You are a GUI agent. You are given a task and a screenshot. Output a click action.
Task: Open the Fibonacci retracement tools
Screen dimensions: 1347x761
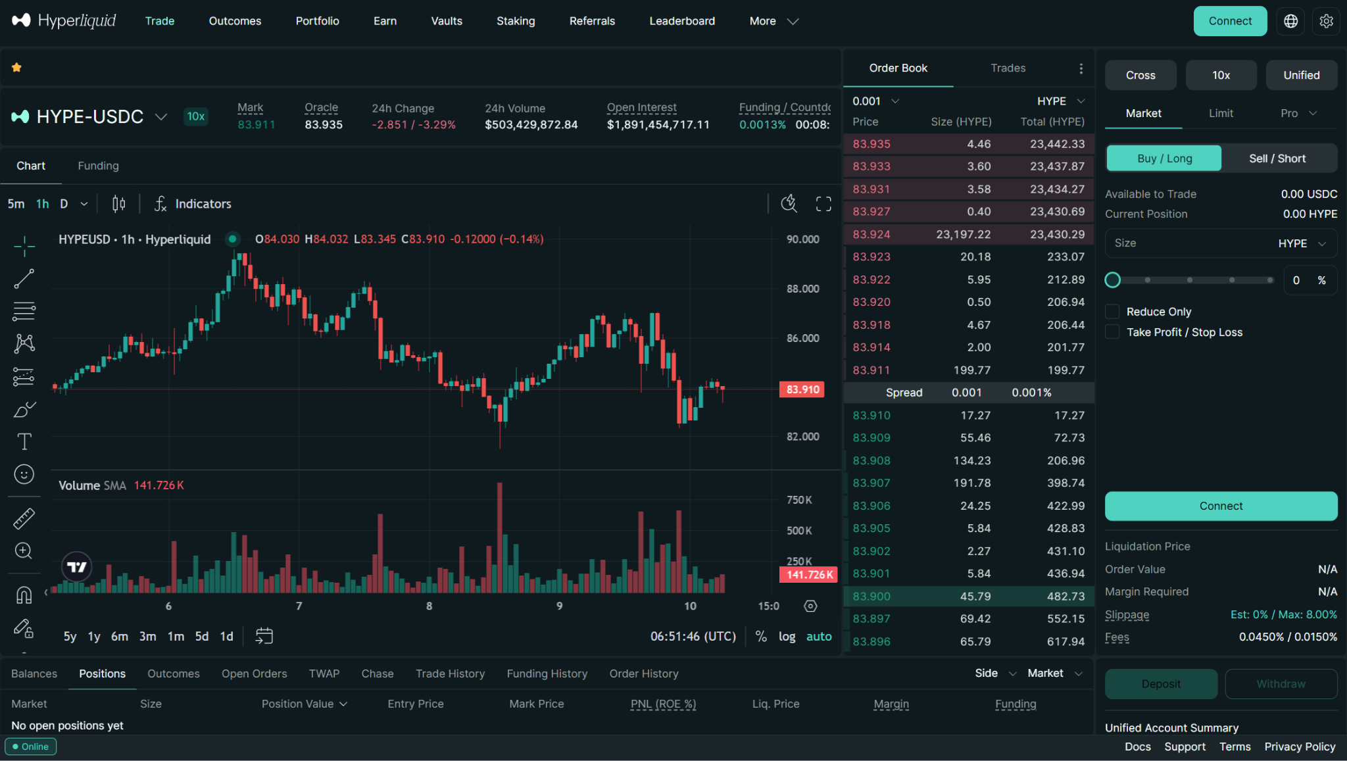[x=24, y=311]
